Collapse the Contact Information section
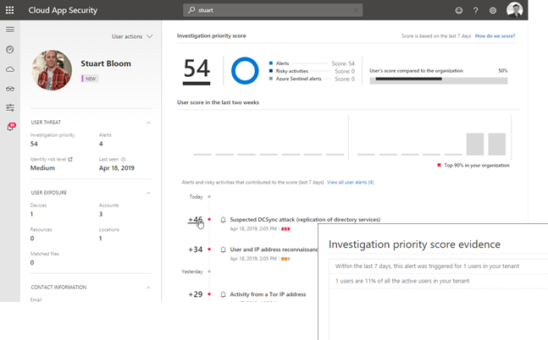Image resolution: width=548 pixels, height=340 pixels. coord(149,288)
